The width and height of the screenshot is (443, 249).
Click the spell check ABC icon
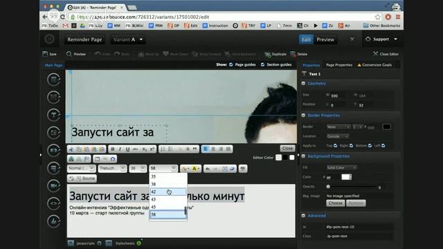pyautogui.click(x=243, y=169)
